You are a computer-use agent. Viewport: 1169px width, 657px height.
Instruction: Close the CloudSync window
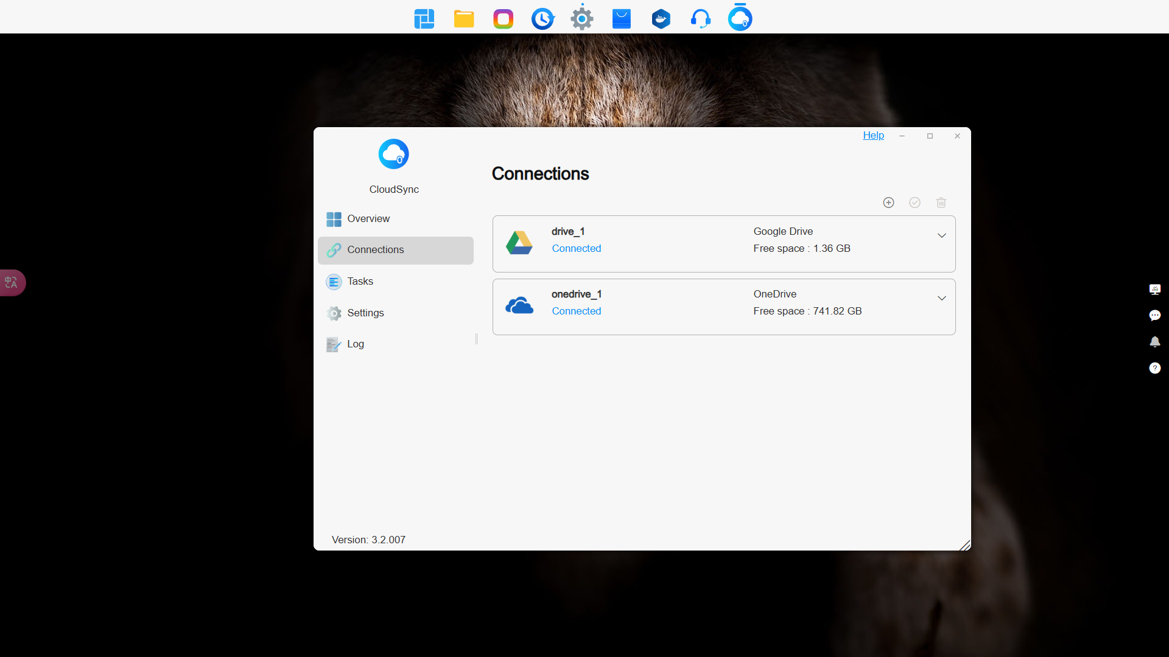click(x=957, y=136)
